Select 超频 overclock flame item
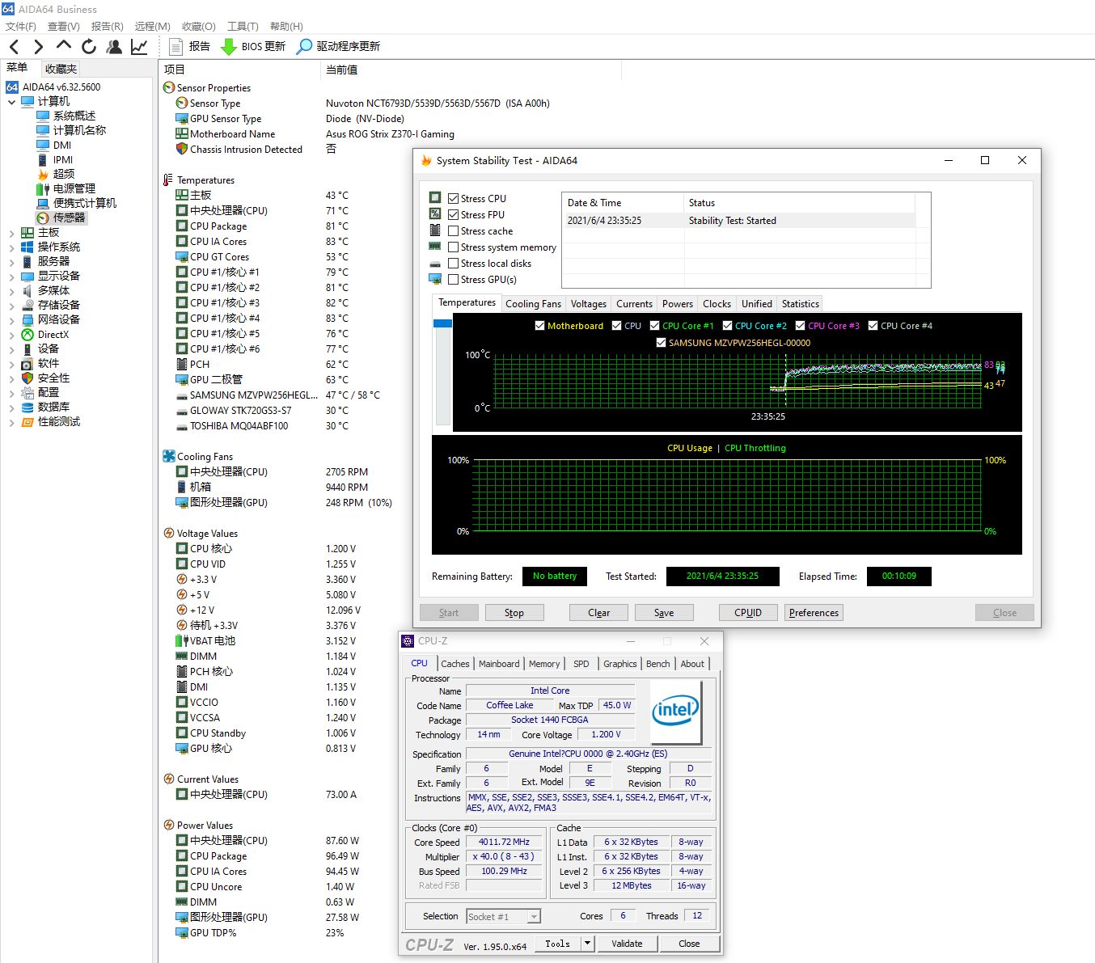The image size is (1095, 963). point(56,174)
